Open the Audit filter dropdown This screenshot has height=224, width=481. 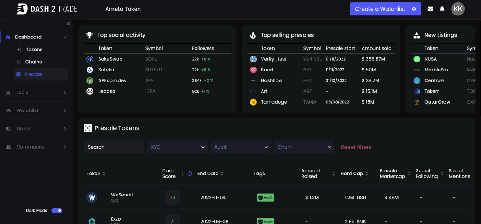(240, 147)
